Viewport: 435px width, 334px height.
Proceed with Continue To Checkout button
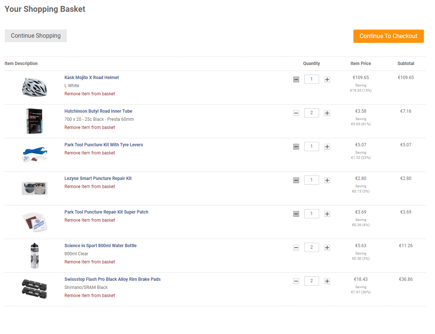coord(388,36)
